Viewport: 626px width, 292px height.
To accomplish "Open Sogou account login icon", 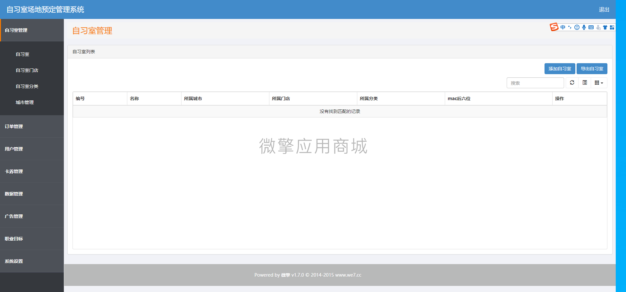I will coord(598,27).
